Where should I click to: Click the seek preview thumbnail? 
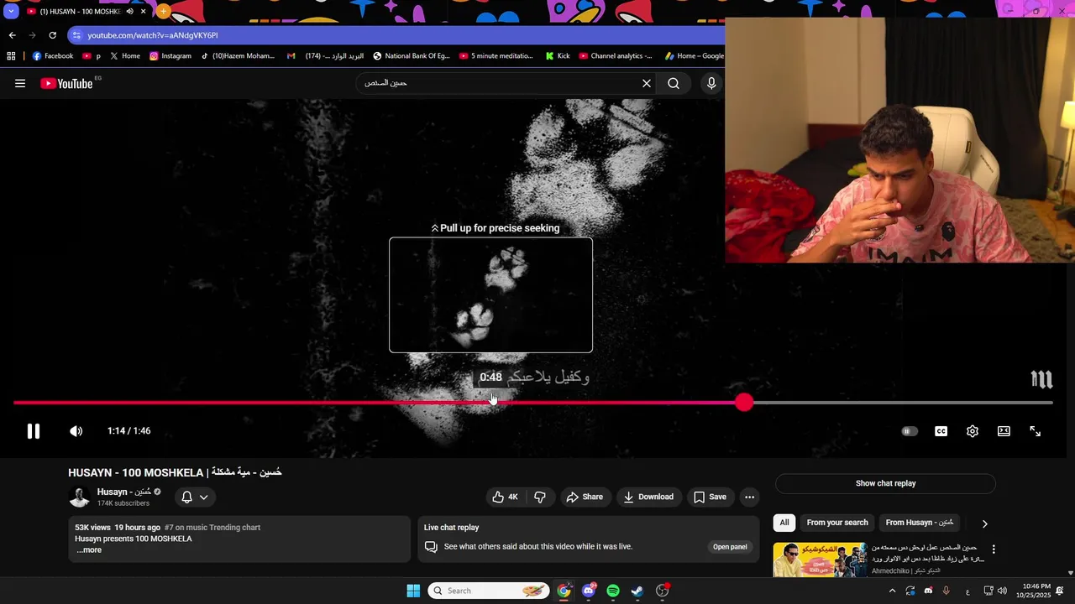click(490, 295)
